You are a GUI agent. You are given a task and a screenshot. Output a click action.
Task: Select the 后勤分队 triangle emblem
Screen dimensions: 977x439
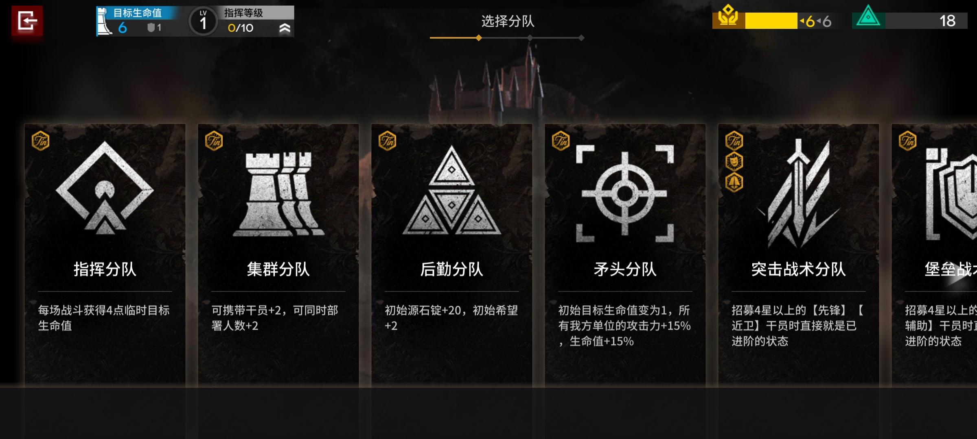click(451, 190)
